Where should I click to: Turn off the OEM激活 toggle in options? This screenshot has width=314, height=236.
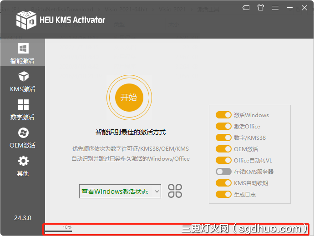pos(223,149)
